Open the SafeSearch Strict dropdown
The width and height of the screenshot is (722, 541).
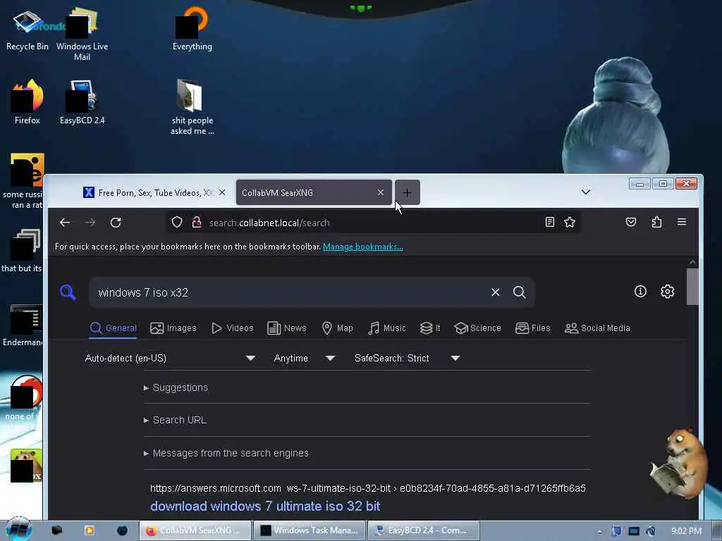coord(407,358)
